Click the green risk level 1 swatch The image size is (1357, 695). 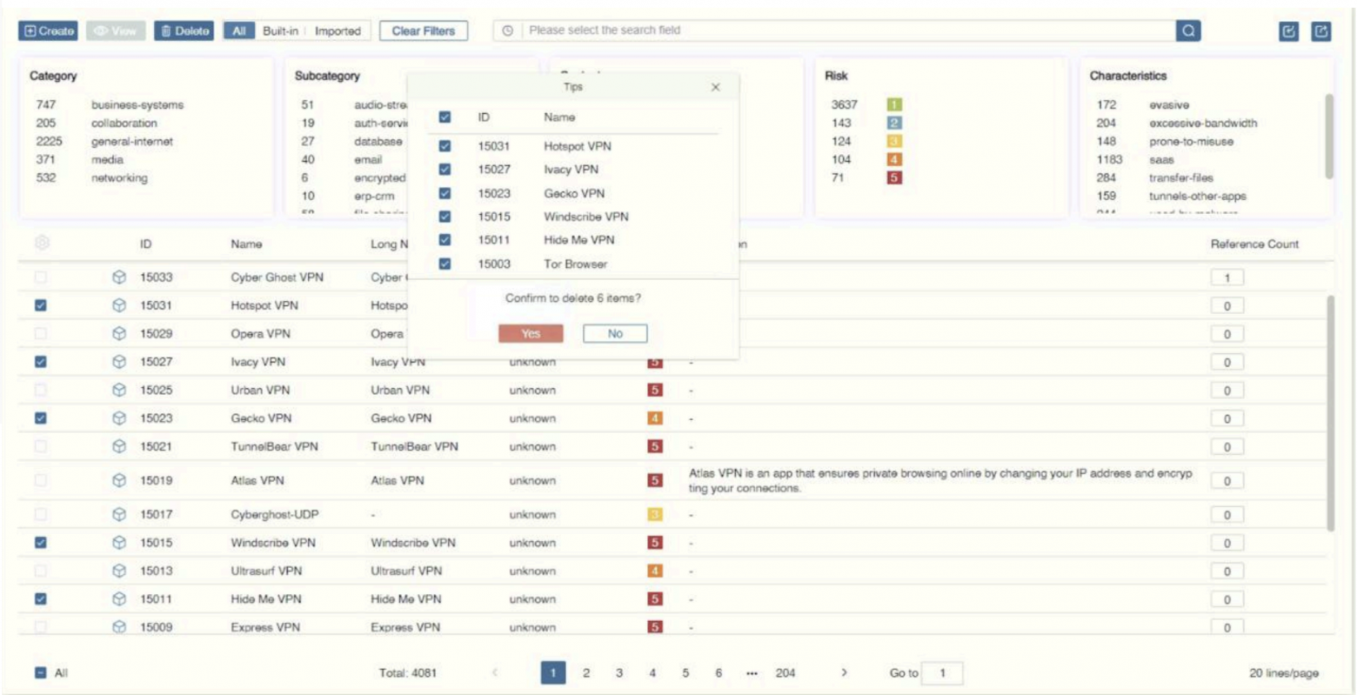tap(894, 104)
